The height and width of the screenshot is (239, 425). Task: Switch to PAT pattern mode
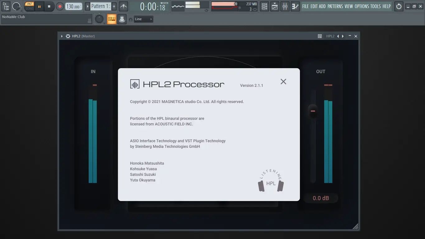(x=30, y=4)
